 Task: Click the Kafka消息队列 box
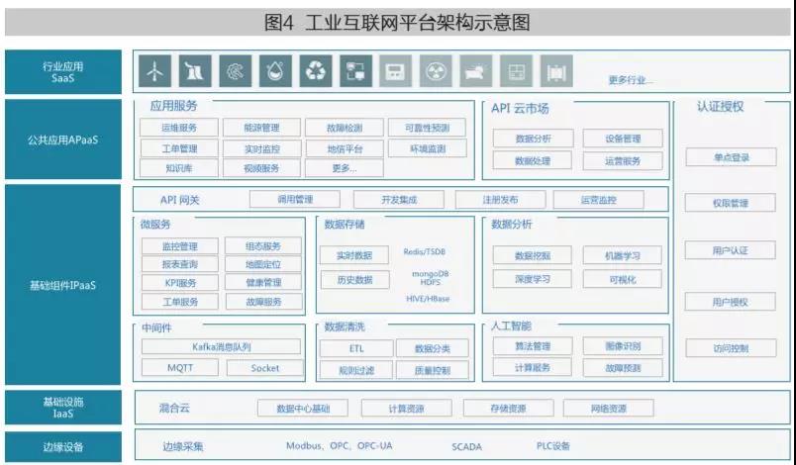[222, 347]
